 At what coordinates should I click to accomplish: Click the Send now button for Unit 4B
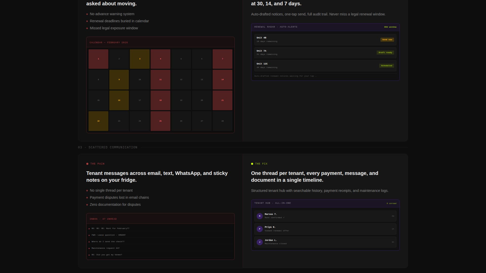(x=387, y=40)
